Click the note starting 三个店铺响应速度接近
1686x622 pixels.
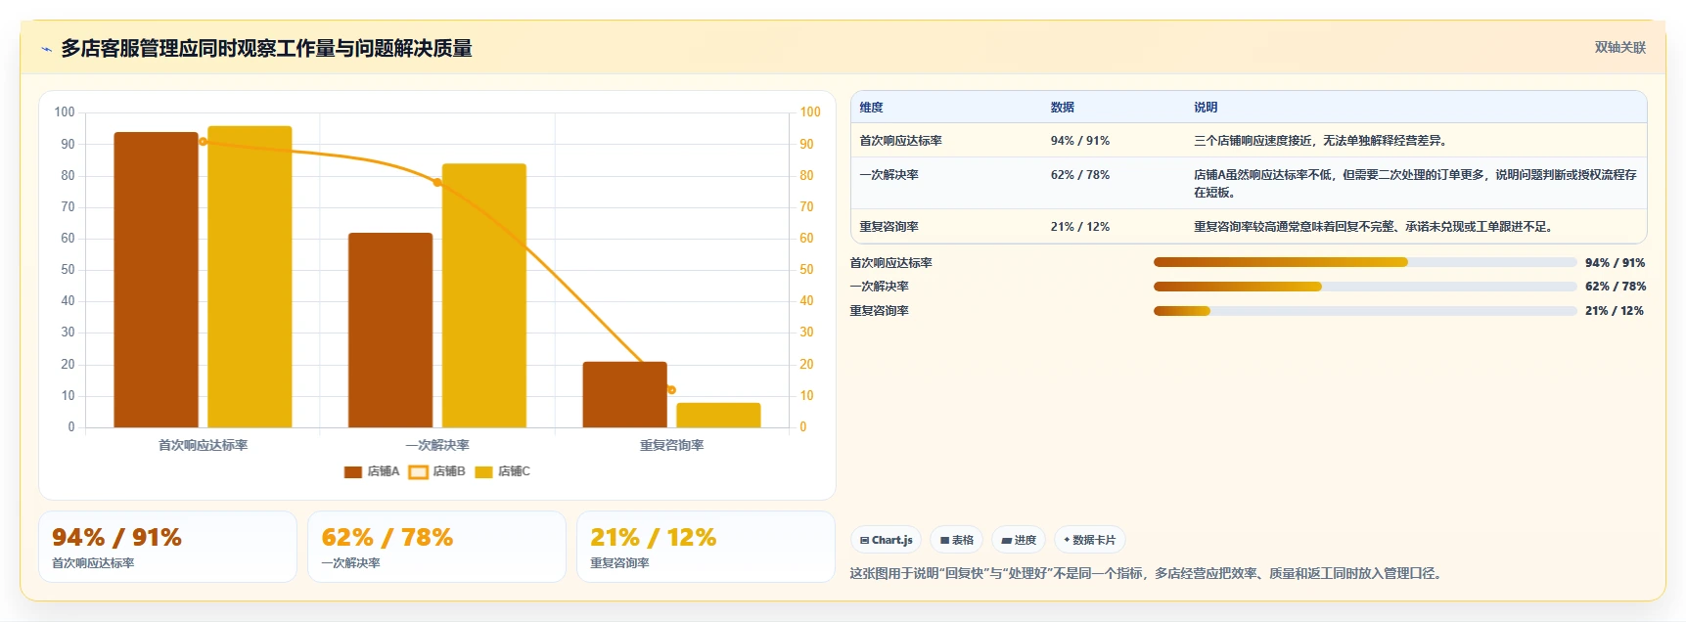click(x=1320, y=141)
